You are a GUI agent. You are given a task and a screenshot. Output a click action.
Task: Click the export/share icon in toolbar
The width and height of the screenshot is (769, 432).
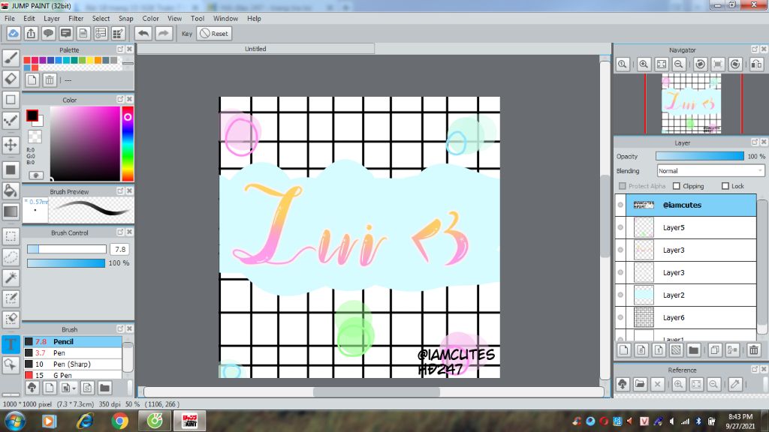[x=31, y=33]
